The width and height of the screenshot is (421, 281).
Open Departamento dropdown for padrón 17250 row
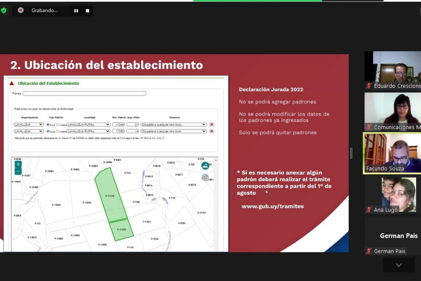(29, 131)
